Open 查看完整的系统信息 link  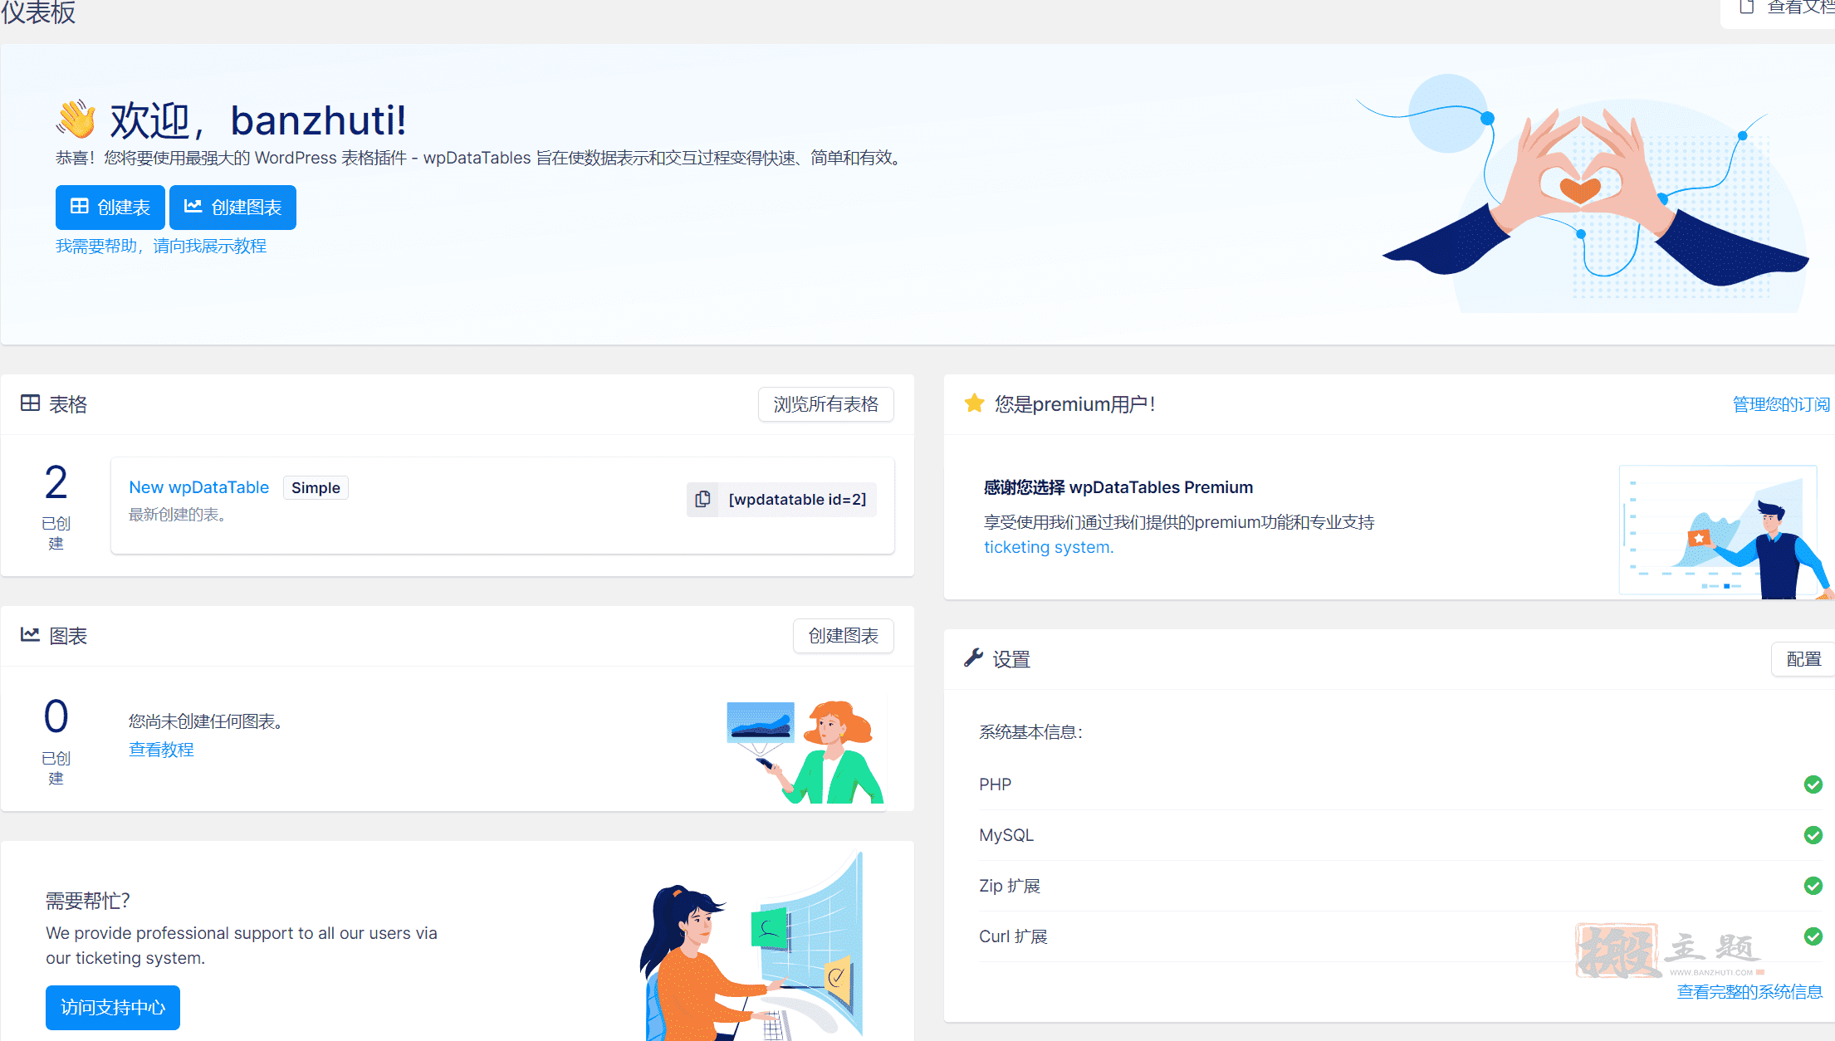pyautogui.click(x=1749, y=992)
